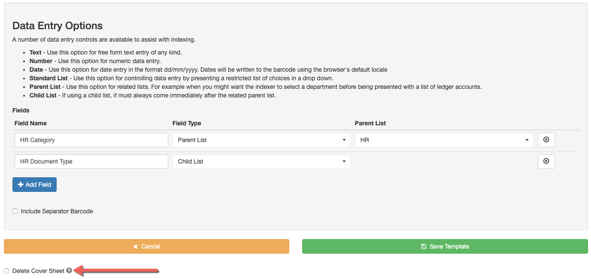
Task: Click the help question mark beside Delete Cover Sheet
Action: pyautogui.click(x=69, y=271)
